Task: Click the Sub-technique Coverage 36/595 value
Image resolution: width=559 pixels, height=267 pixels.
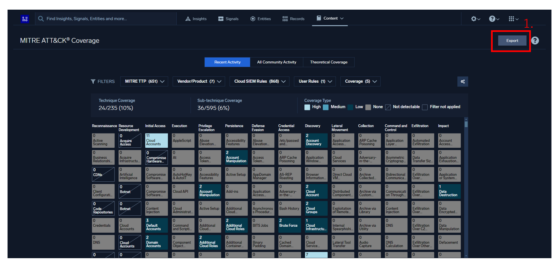Action: coord(214,108)
